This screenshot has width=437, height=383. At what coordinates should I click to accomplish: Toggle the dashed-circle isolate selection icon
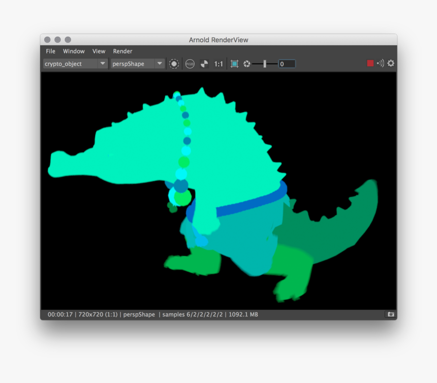pos(174,64)
